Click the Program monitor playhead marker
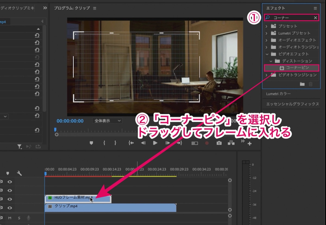This screenshot has height=225, width=326. [55, 130]
